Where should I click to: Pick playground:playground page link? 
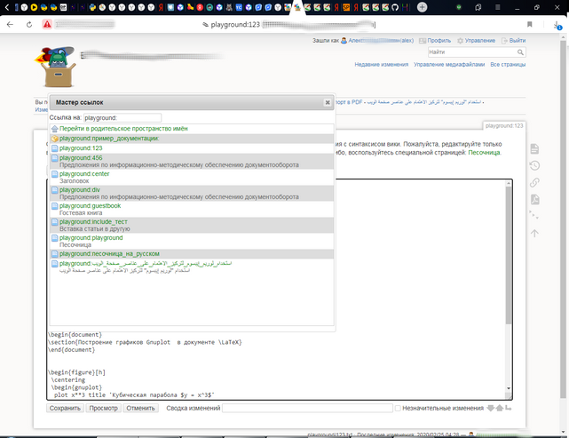(91, 238)
